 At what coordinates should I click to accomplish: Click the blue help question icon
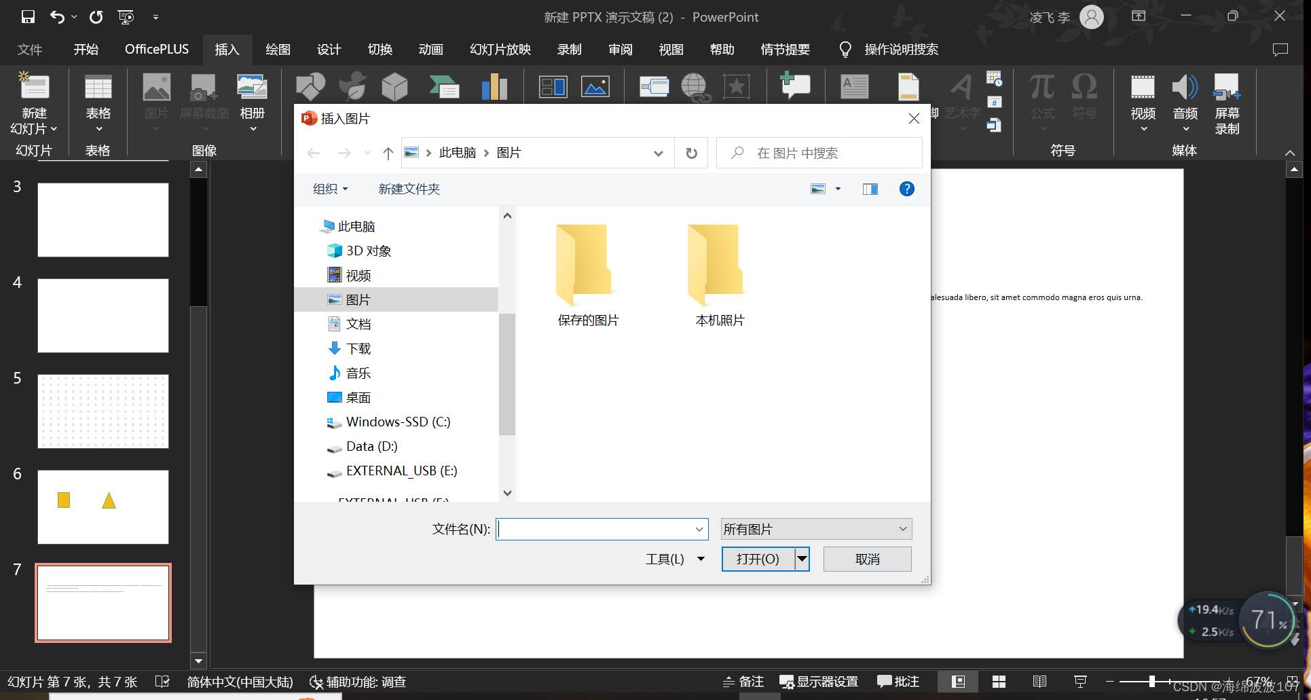906,189
